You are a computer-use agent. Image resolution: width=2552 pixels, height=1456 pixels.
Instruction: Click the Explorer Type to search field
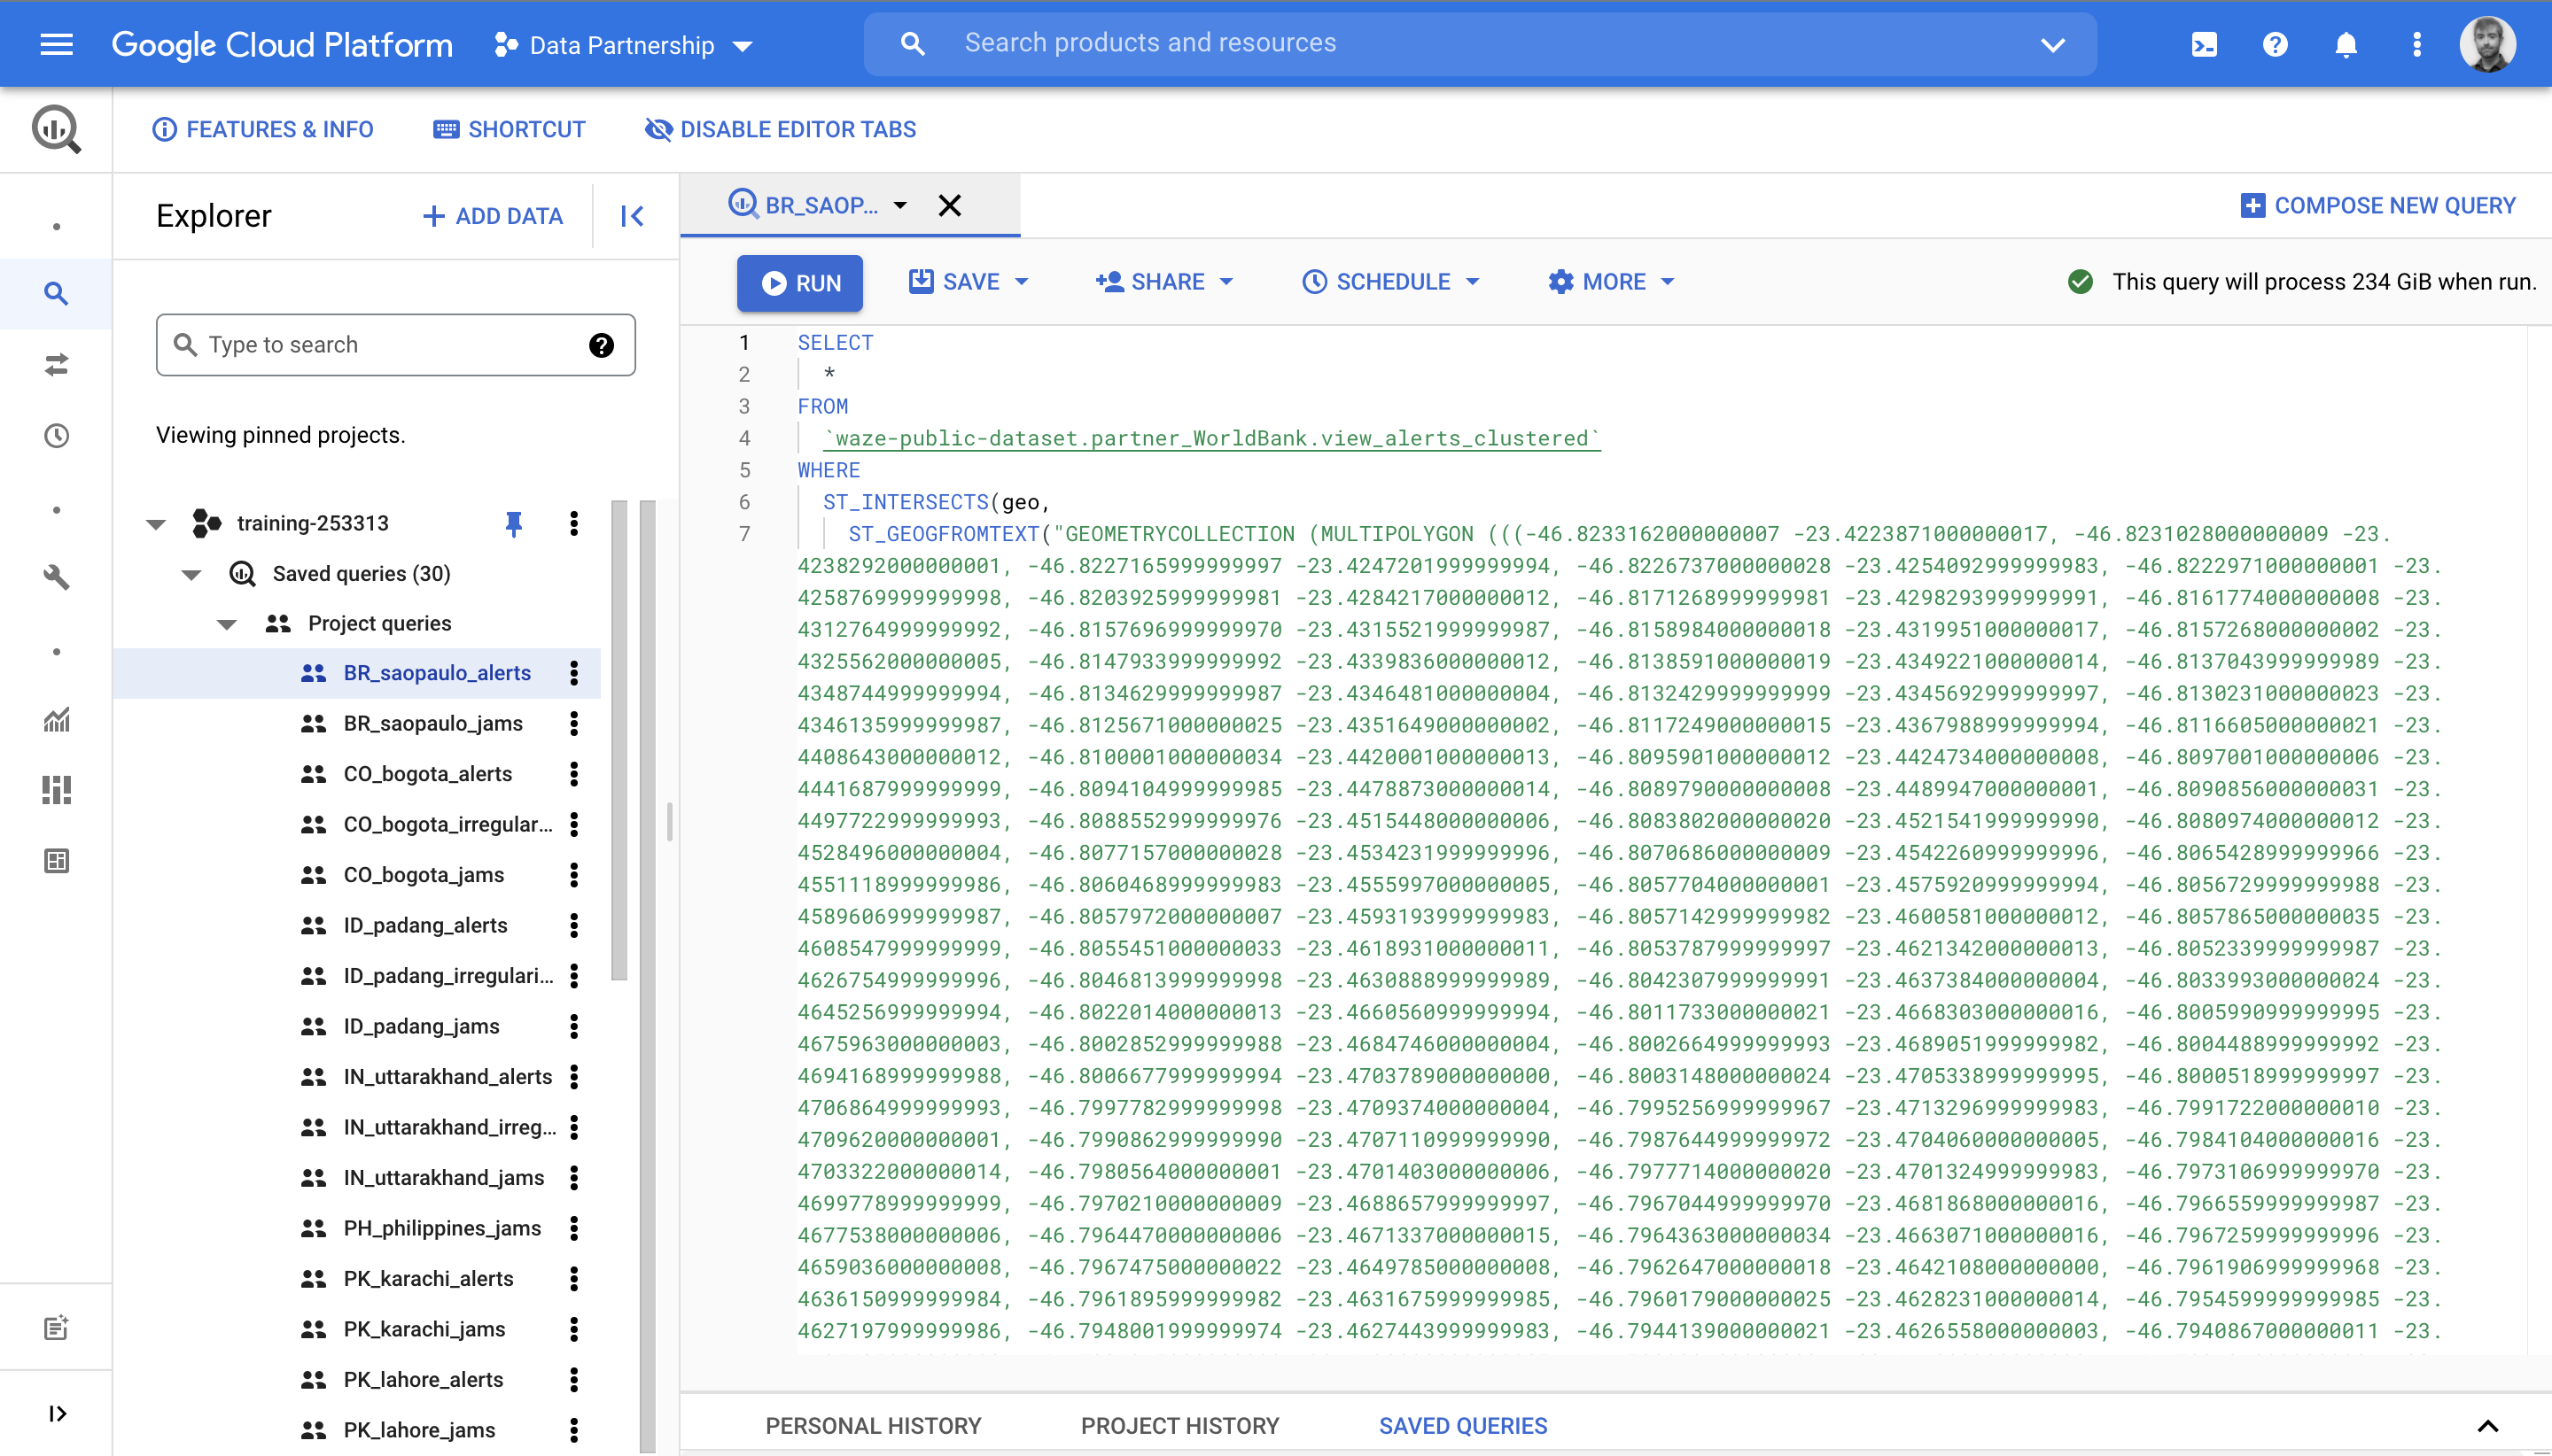[x=395, y=345]
